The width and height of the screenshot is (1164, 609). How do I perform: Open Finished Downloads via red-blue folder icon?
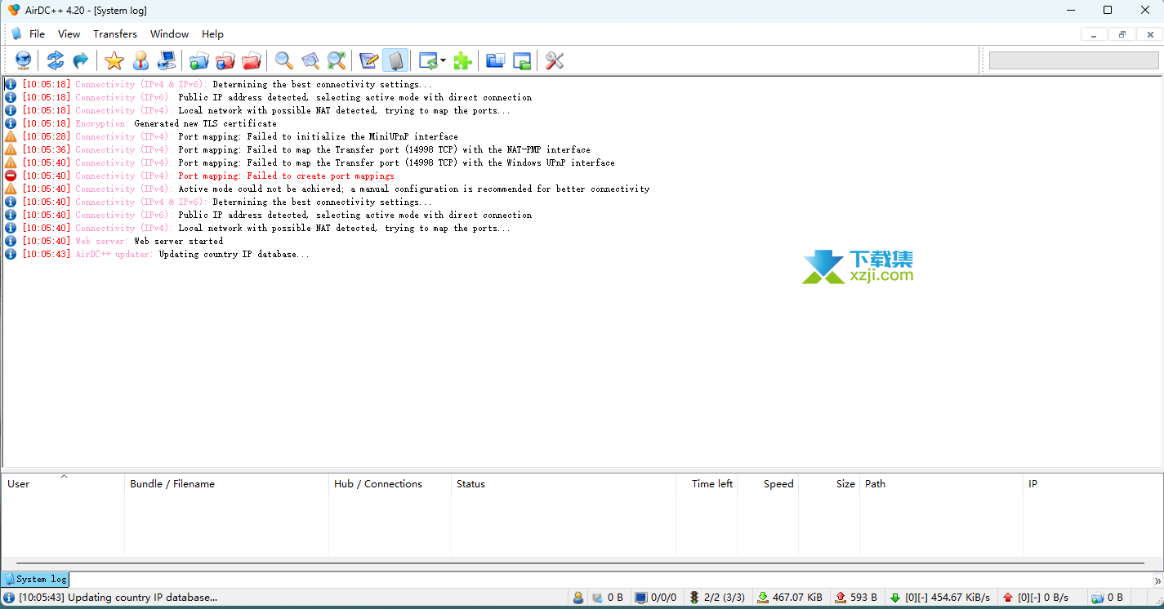pos(225,60)
